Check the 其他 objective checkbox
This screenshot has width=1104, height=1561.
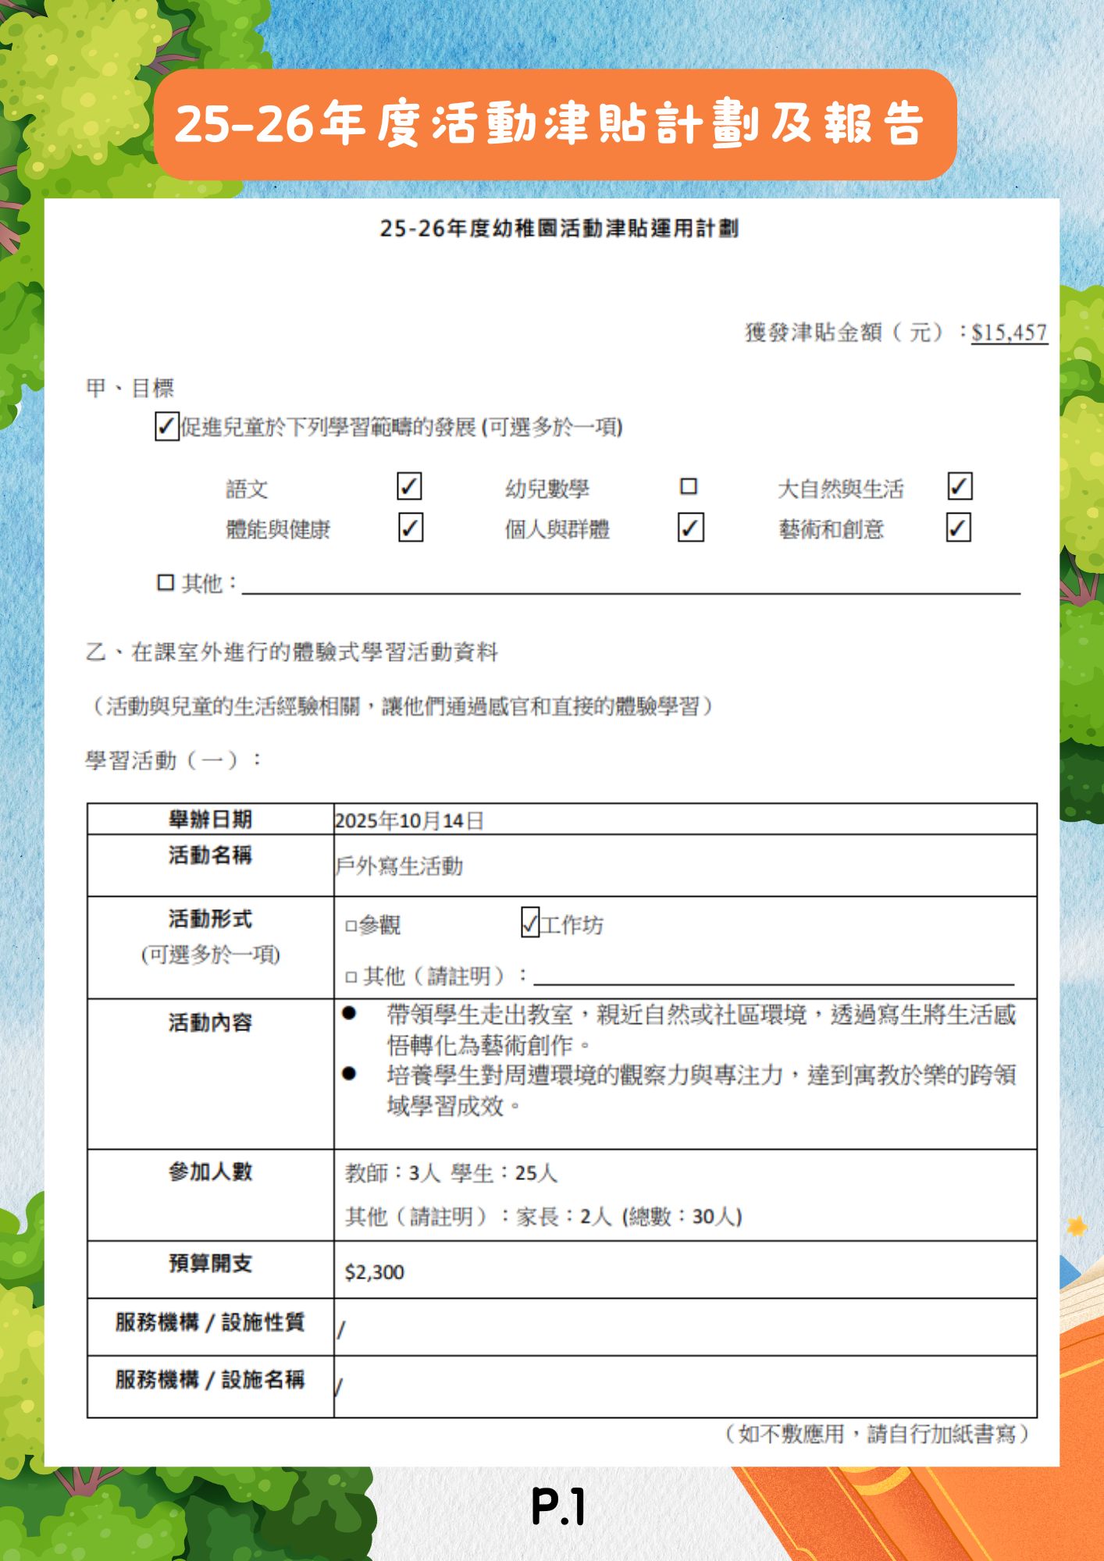click(x=166, y=582)
